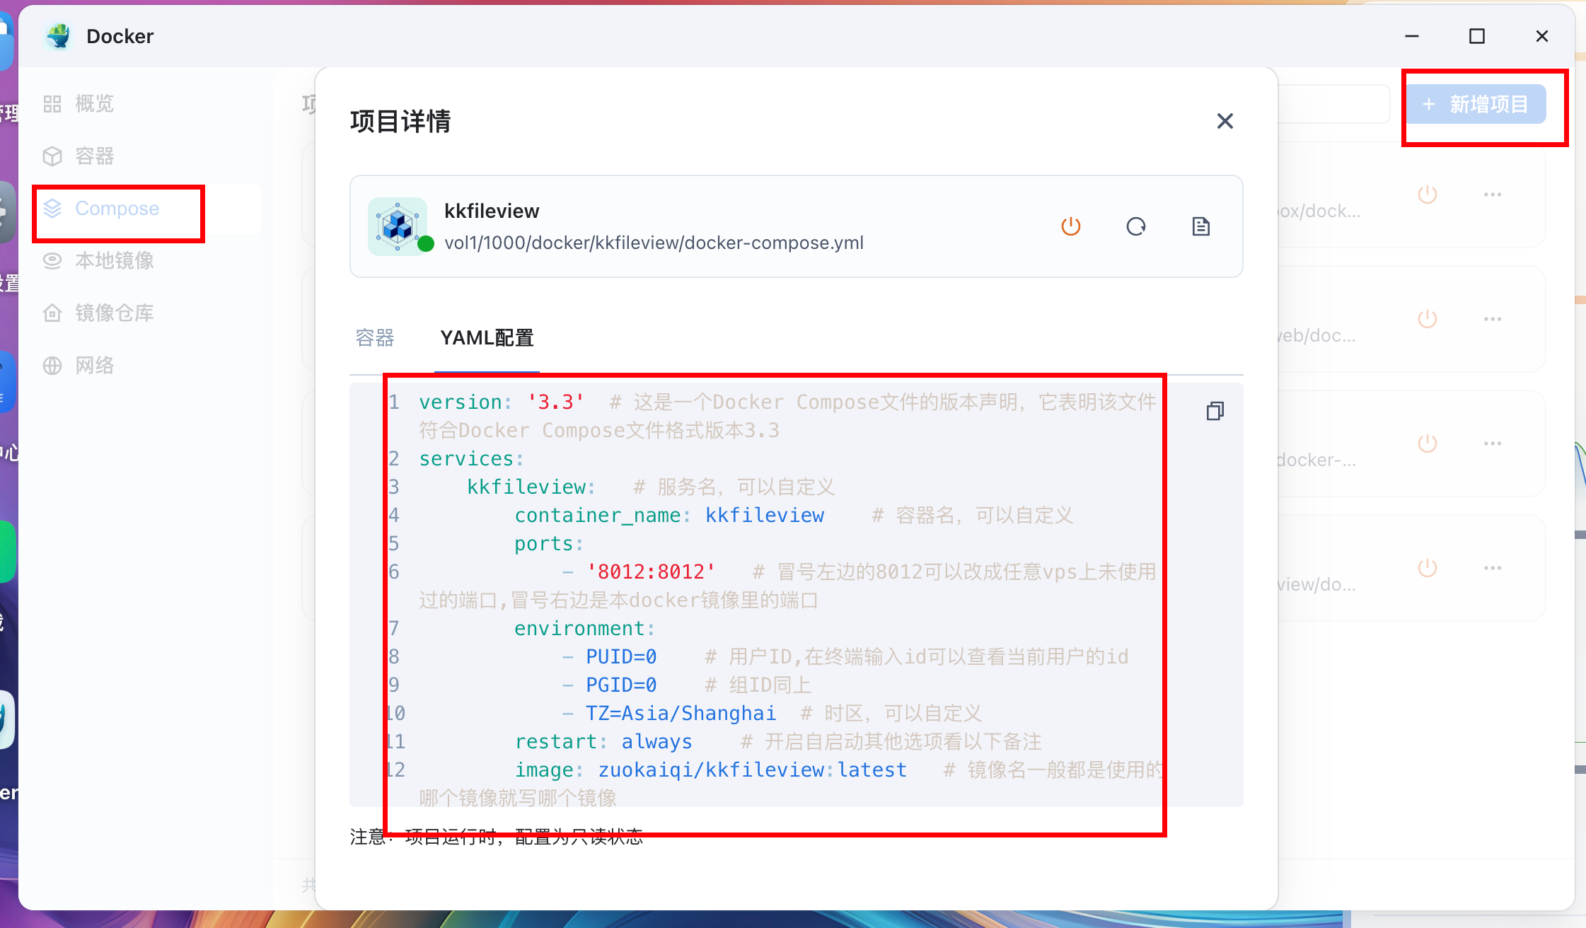Click the Compose layers icon
Screen dimensions: 1586x928
[x=52, y=209]
